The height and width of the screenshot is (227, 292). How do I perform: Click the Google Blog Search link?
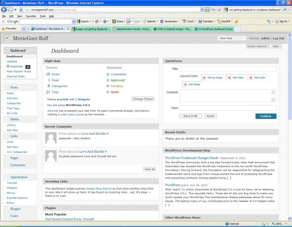tap(99, 188)
